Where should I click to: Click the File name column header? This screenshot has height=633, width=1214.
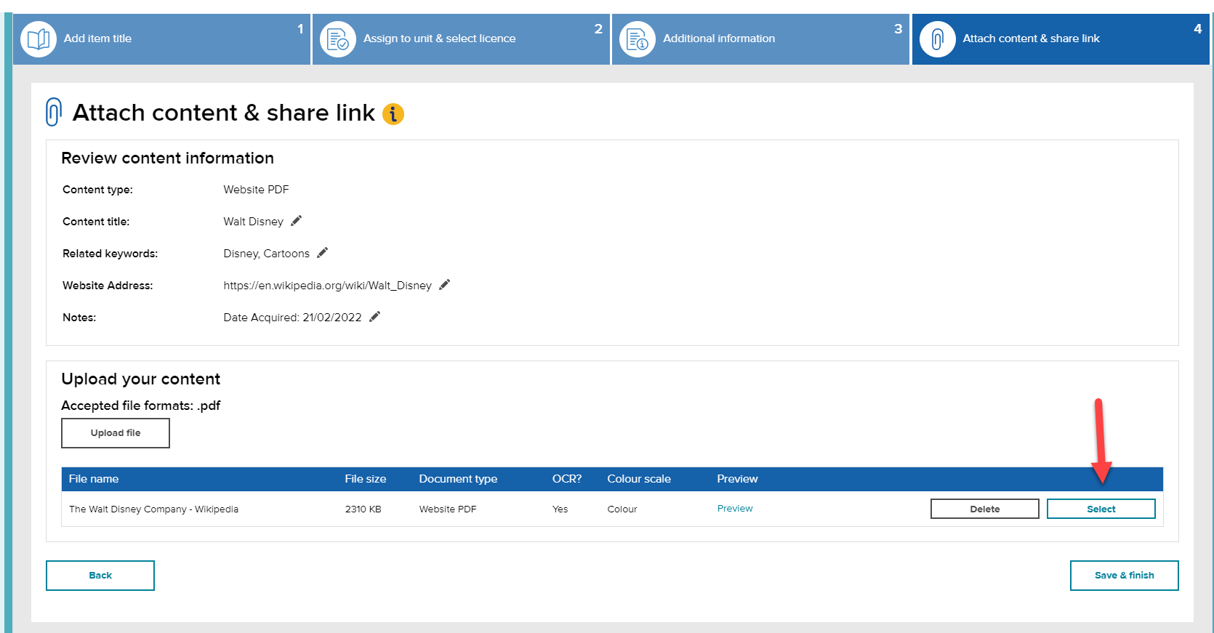point(94,479)
